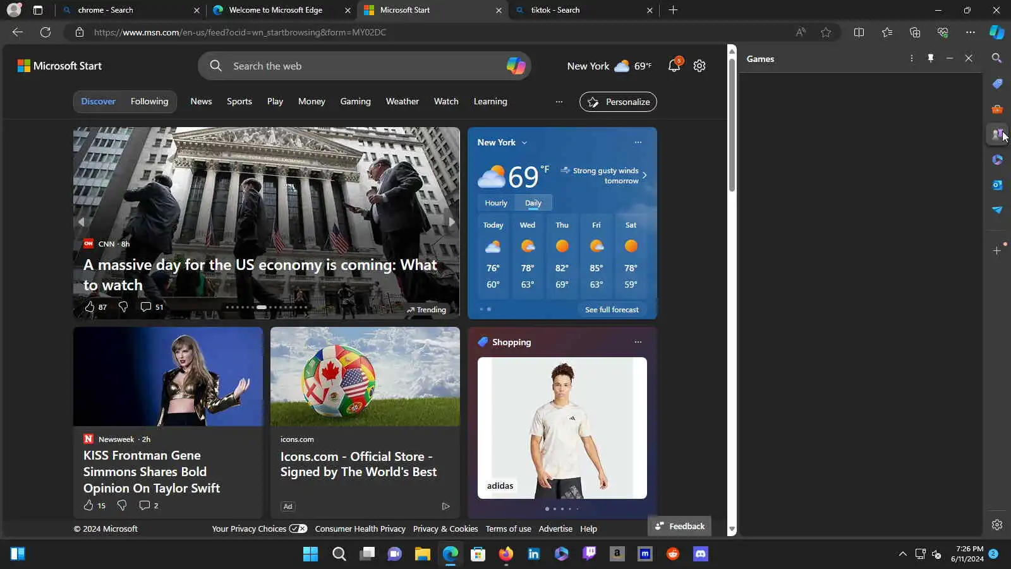Open the Drop paper-plane sidebar icon
The height and width of the screenshot is (569, 1011).
click(x=996, y=210)
